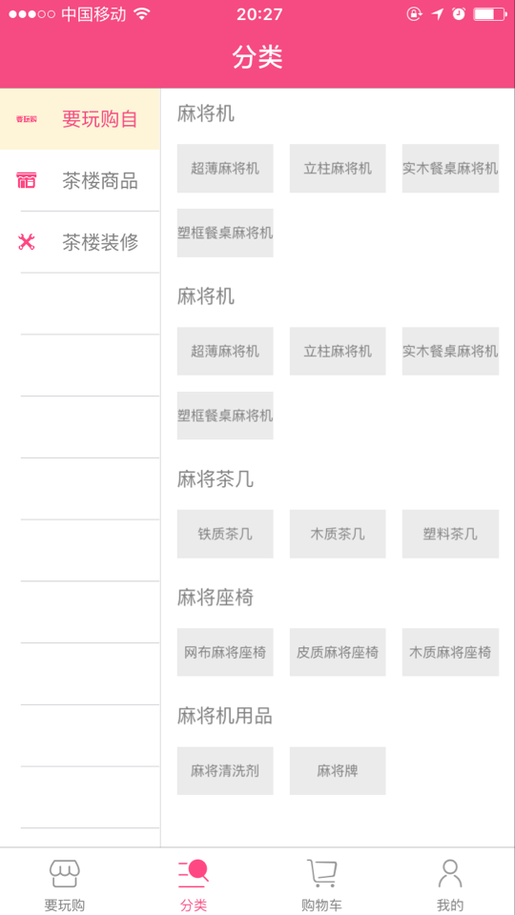Tap the 要玩购 store icon in bottom bar
Viewport: 515px width, 915px height.
tap(64, 874)
